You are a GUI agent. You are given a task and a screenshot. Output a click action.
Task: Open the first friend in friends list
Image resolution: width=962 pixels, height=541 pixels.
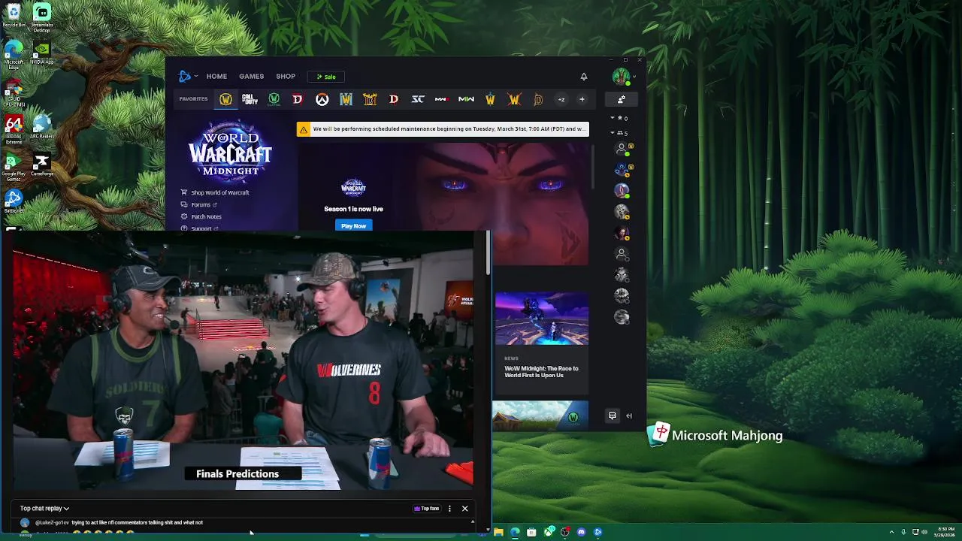(x=622, y=149)
